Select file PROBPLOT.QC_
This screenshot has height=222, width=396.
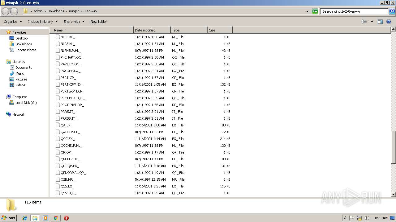click(73, 98)
